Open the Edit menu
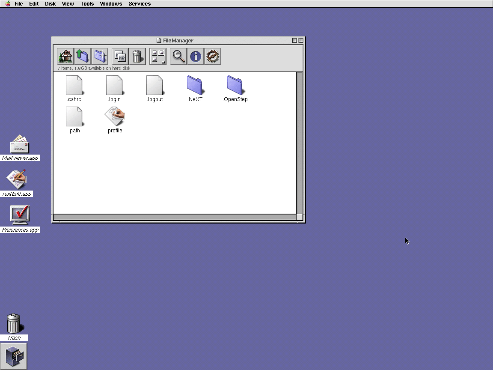 click(34, 4)
